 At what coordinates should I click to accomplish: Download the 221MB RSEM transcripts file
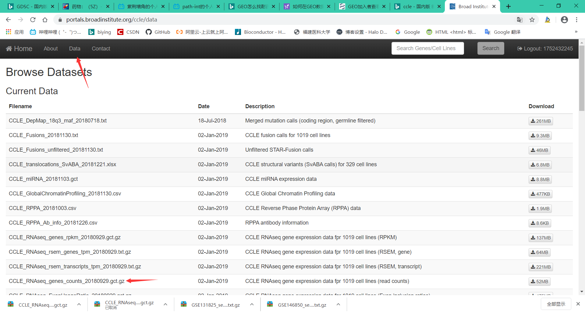tap(541, 267)
